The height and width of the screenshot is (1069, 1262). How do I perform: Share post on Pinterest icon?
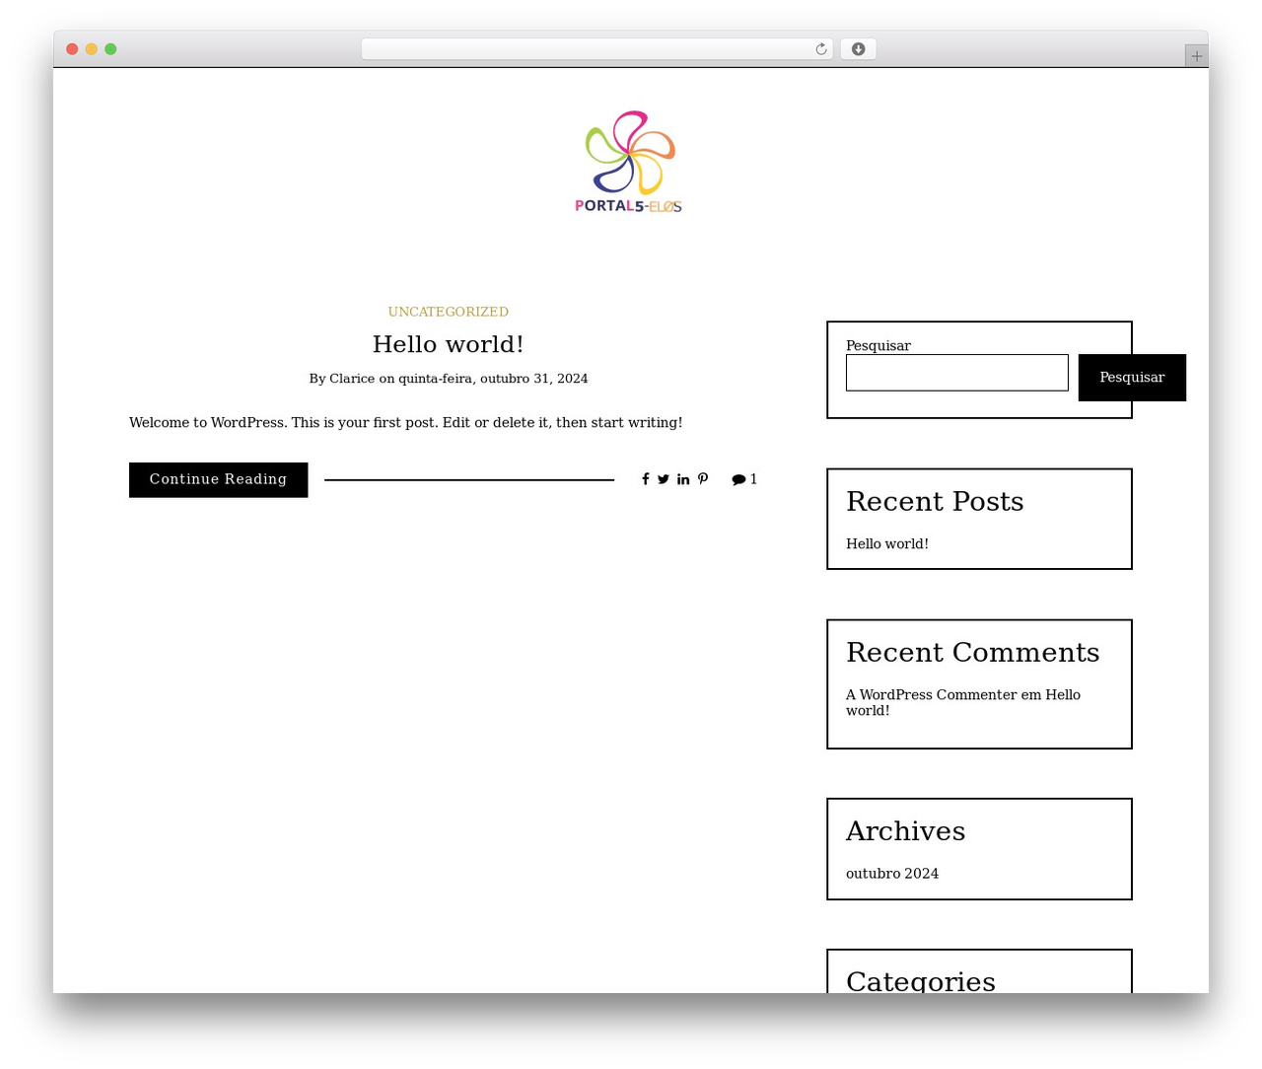[703, 479]
